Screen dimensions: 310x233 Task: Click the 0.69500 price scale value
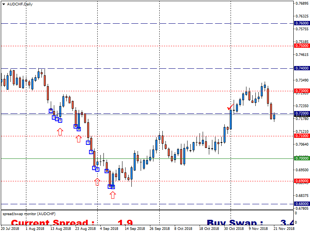click(x=302, y=170)
